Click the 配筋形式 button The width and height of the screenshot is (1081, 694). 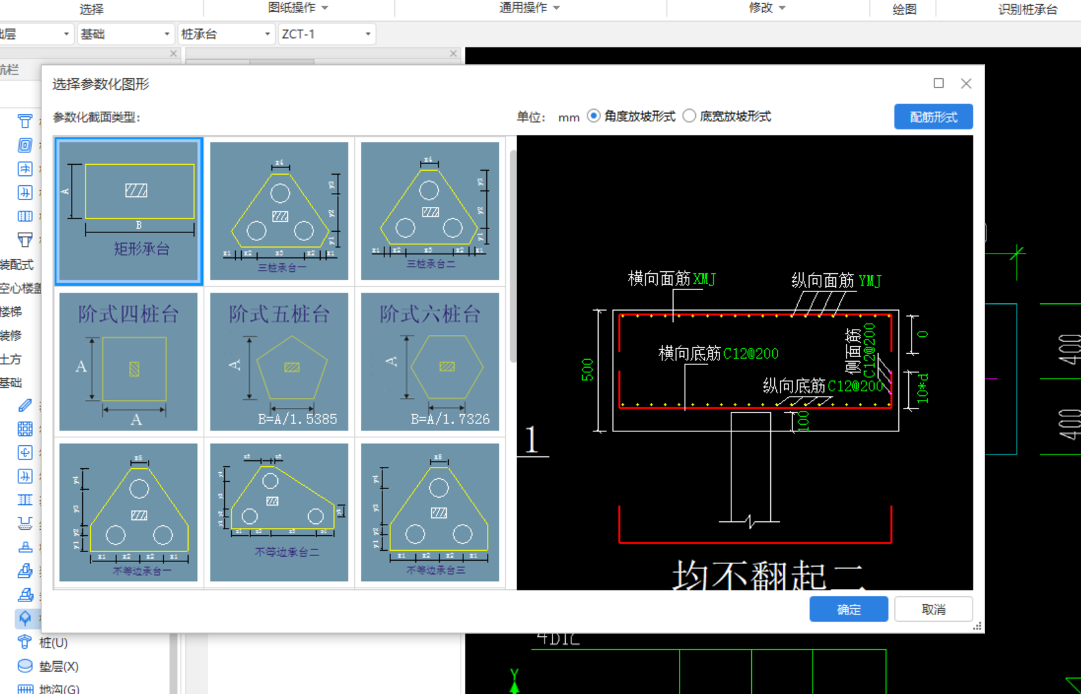[933, 117]
